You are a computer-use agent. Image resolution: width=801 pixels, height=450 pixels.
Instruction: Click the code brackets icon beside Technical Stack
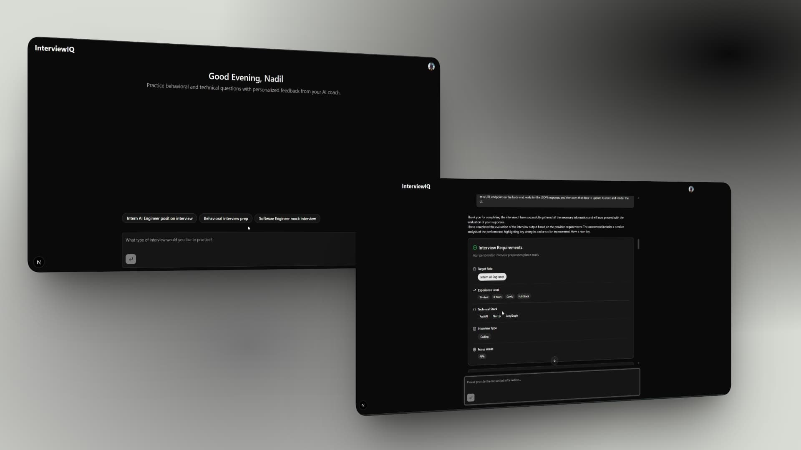point(474,309)
